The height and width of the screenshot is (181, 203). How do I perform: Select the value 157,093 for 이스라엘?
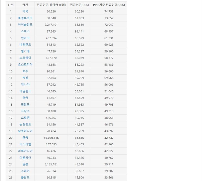[x=51, y=144]
